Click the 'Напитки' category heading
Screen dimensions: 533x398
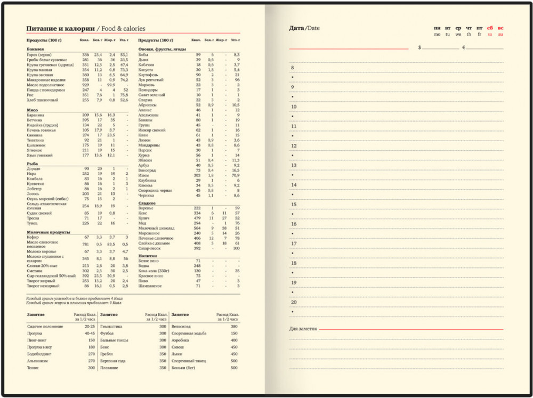147,255
